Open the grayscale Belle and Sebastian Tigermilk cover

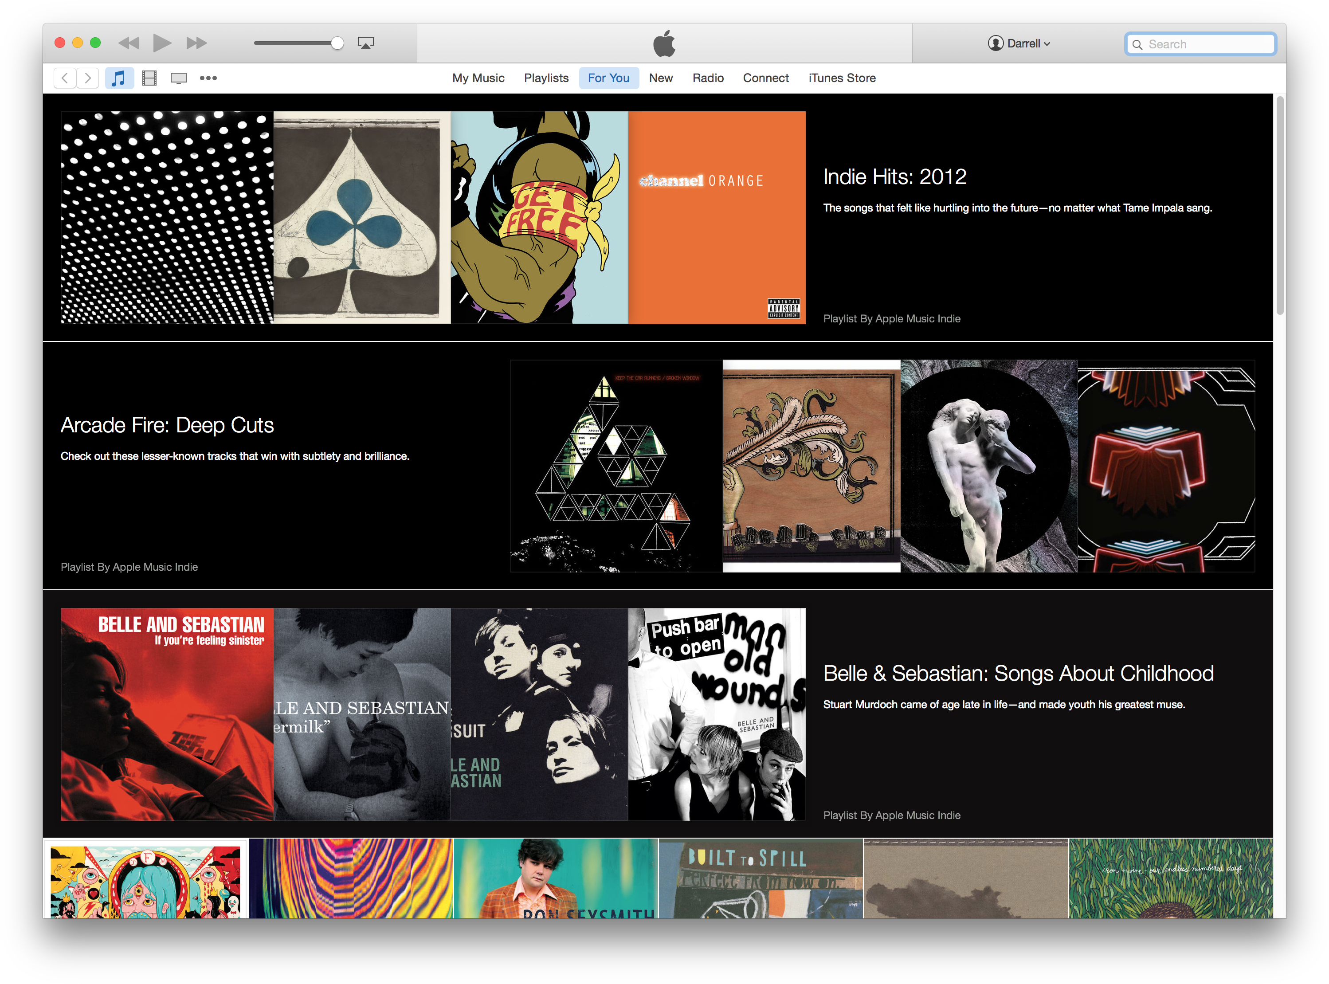[361, 714]
